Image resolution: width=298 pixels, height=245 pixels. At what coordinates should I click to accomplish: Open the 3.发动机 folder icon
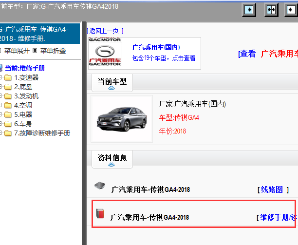(x=8, y=96)
